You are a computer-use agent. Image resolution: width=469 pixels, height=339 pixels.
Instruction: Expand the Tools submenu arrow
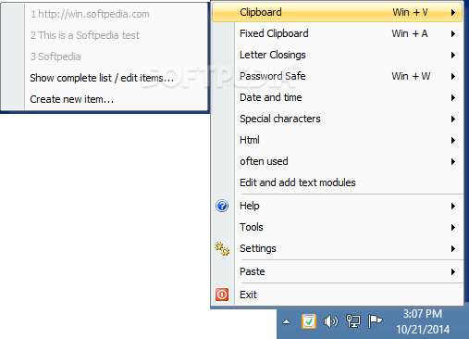[x=453, y=227]
